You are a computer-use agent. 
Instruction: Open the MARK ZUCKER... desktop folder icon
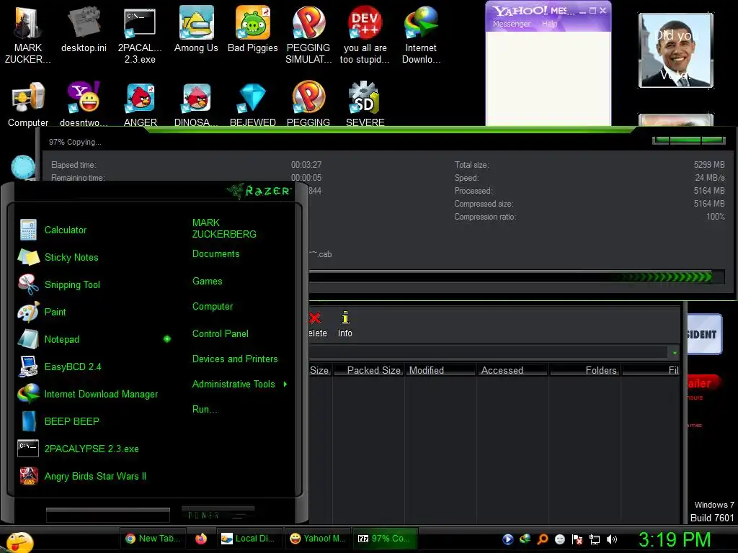tap(27, 34)
